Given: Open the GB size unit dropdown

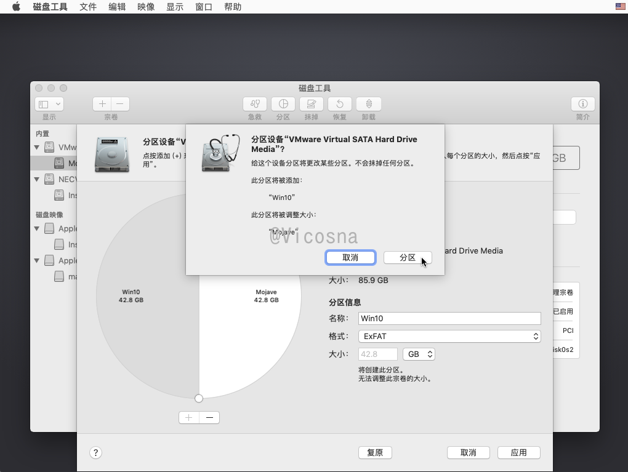Looking at the screenshot, I should pos(419,354).
